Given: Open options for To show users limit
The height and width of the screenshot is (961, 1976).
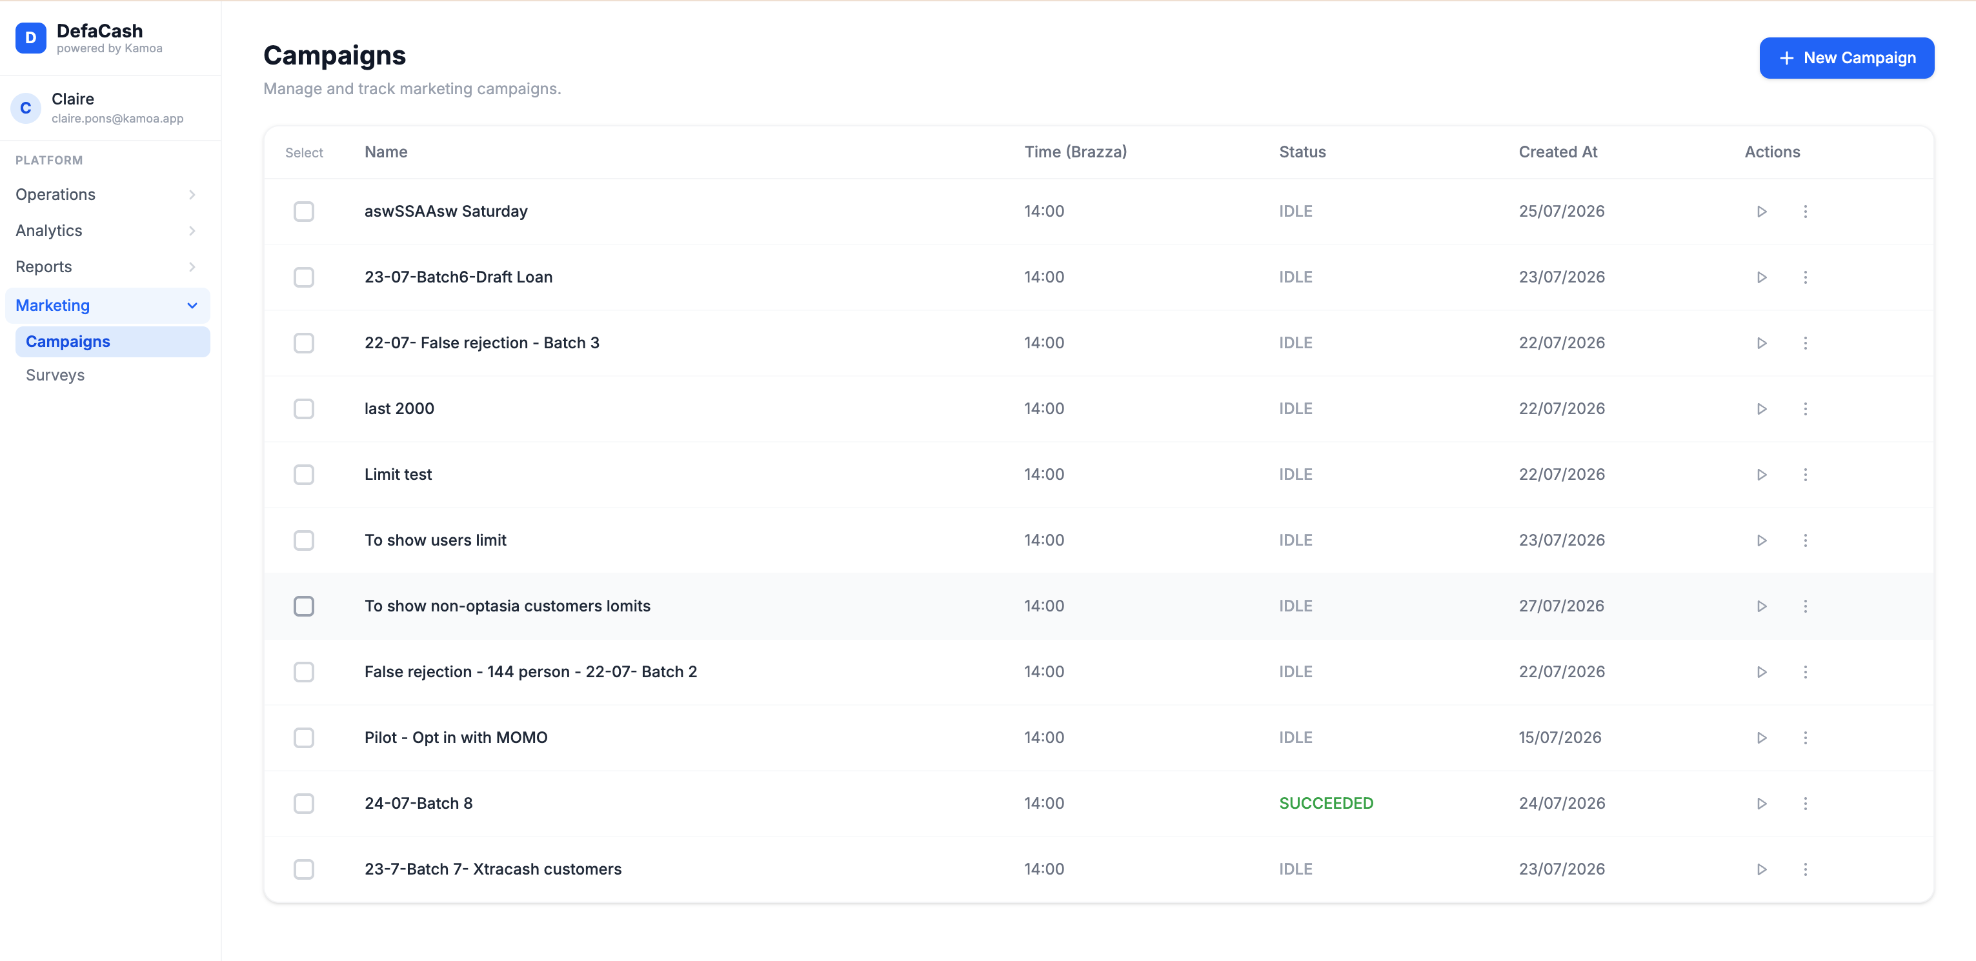Looking at the screenshot, I should (1805, 541).
